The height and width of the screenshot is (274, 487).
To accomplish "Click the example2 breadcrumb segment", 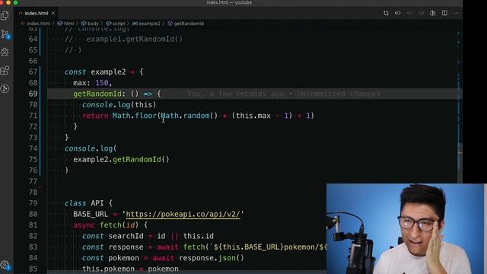I will tap(146, 24).
